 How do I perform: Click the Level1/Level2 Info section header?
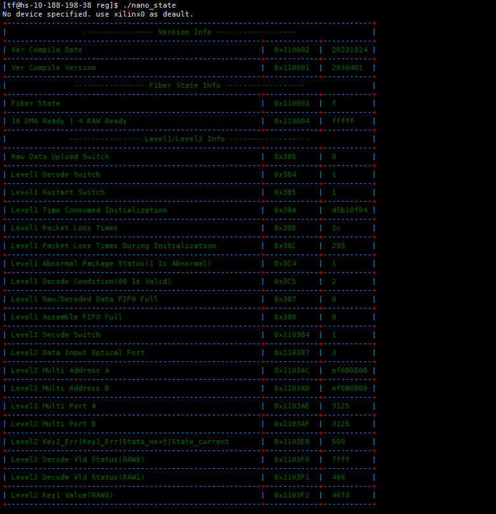tap(189, 139)
